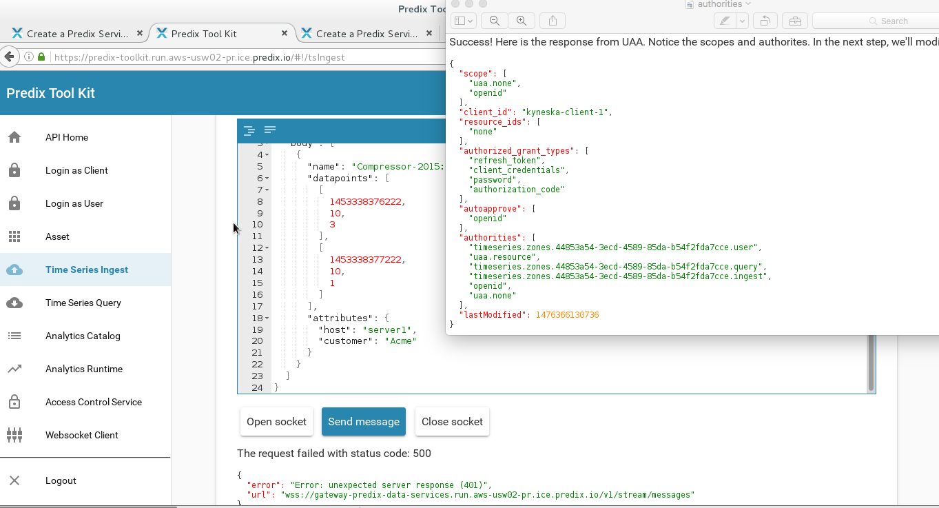
Task: Click the cloud download icon for Time Series Query
Action: pos(14,303)
